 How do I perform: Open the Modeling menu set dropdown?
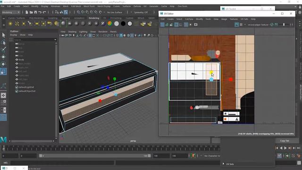(11, 12)
